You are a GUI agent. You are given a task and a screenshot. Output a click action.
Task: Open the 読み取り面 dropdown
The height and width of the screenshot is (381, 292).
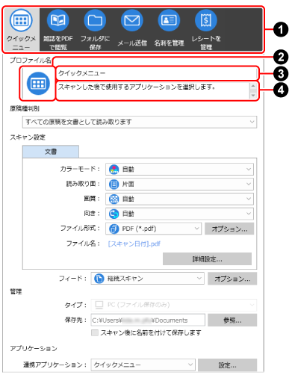(x=179, y=184)
